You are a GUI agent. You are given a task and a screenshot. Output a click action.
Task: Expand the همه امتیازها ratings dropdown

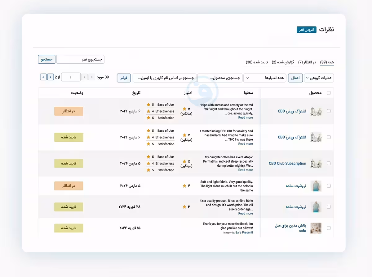point(265,78)
